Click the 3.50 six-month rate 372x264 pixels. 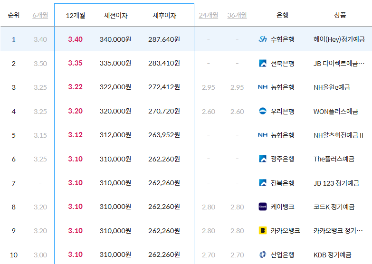point(40,64)
